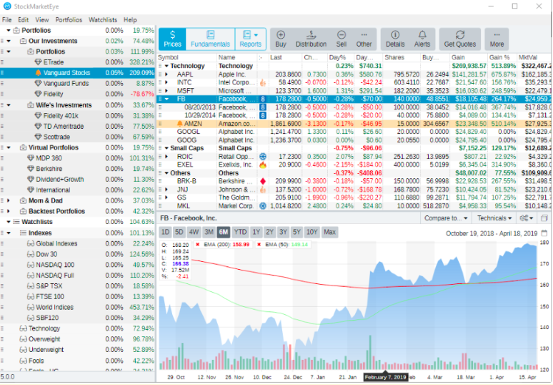The height and width of the screenshot is (385, 553).
Task: Click the Sell toolbar button
Action: coord(341,39)
